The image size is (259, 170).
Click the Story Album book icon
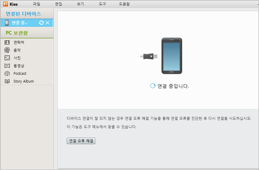[x=7, y=81]
